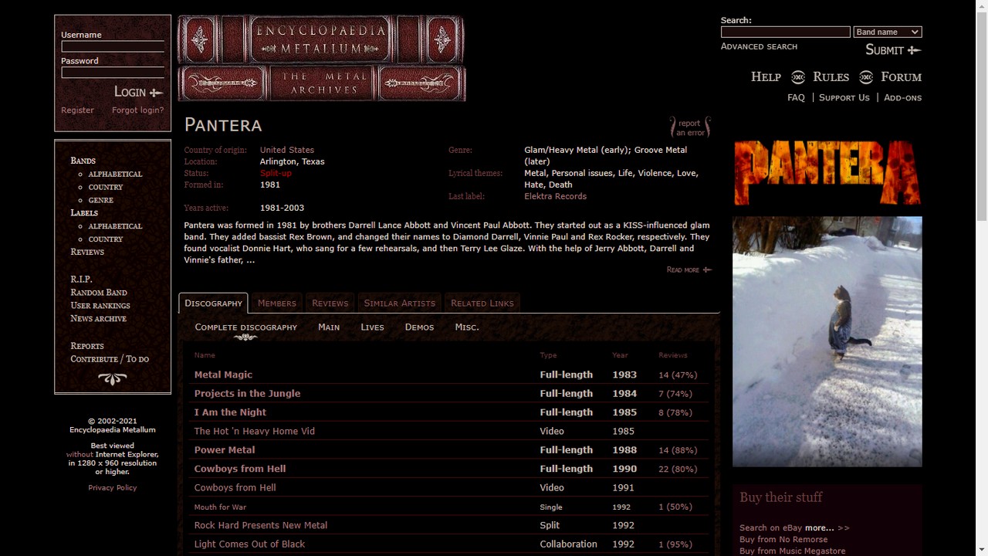Select the Complete discography sub-tab

tap(245, 327)
